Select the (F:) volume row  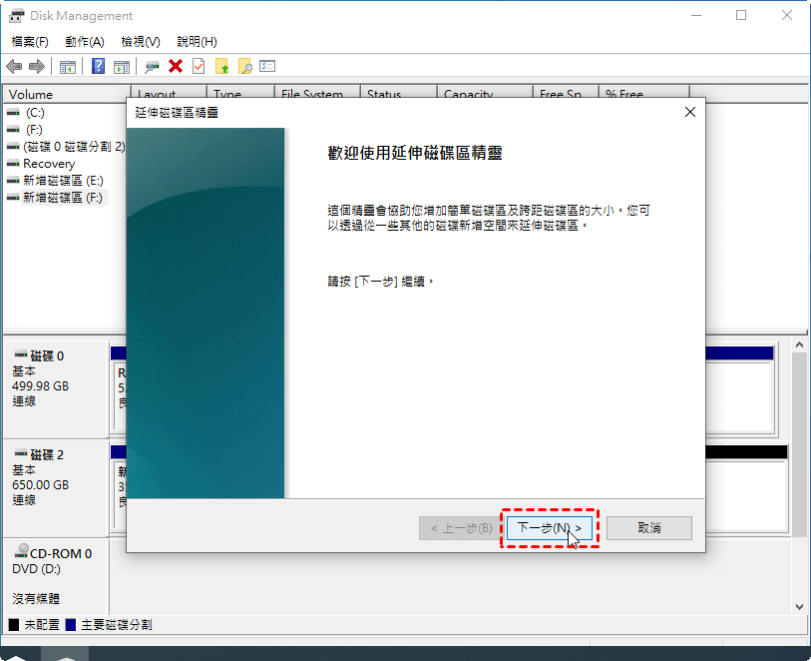[25, 130]
